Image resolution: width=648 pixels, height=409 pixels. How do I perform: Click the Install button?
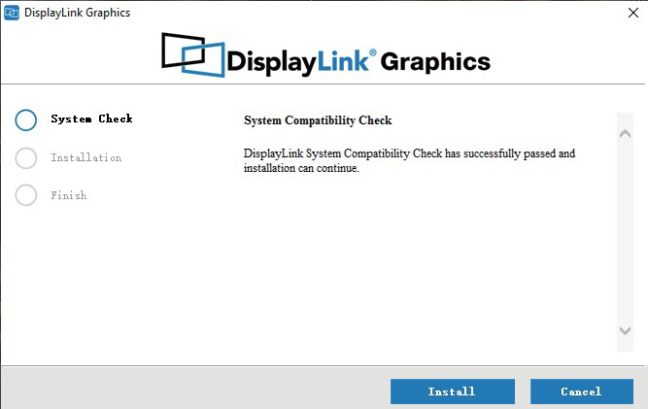click(x=453, y=392)
